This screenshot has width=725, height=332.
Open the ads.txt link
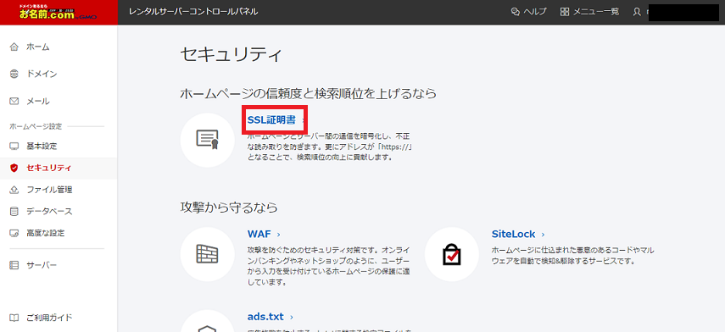click(x=265, y=317)
